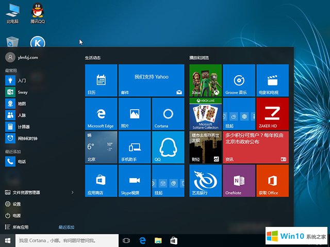
Task: Open the ZAKER HD tile
Action: (x=272, y=114)
